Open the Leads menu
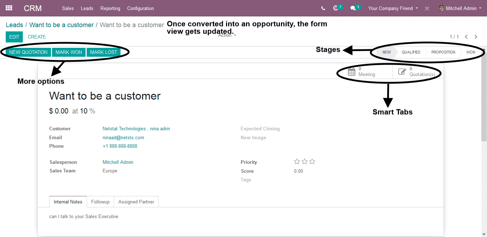The image size is (487, 237). 87,8
